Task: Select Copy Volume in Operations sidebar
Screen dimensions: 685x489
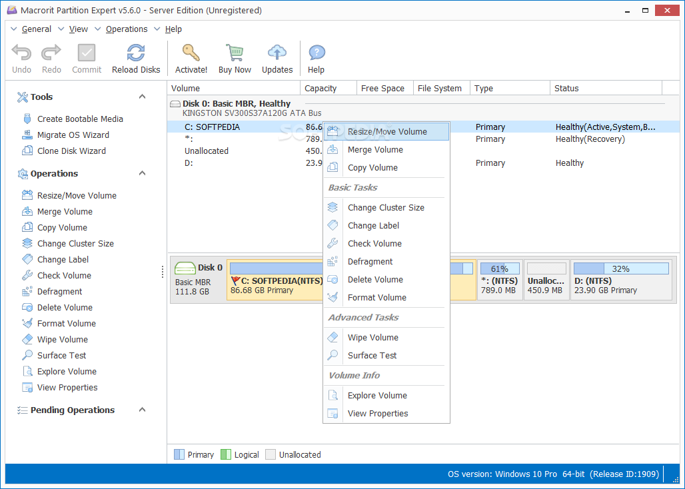Action: coord(55,227)
